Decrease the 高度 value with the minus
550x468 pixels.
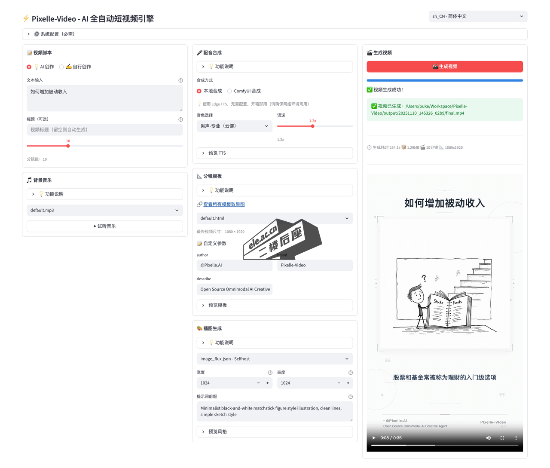click(339, 383)
